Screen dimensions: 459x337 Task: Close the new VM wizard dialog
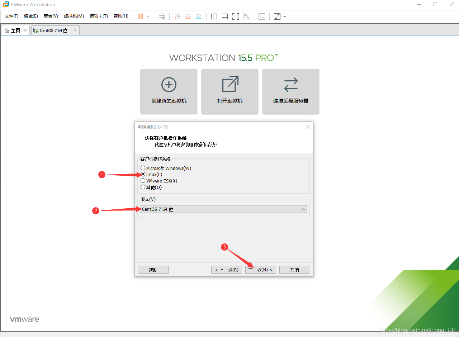(x=307, y=127)
